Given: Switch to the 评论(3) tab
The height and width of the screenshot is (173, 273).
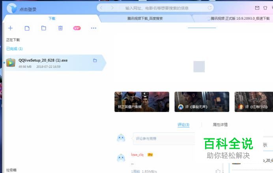Looking at the screenshot, I should pyautogui.click(x=183, y=125).
